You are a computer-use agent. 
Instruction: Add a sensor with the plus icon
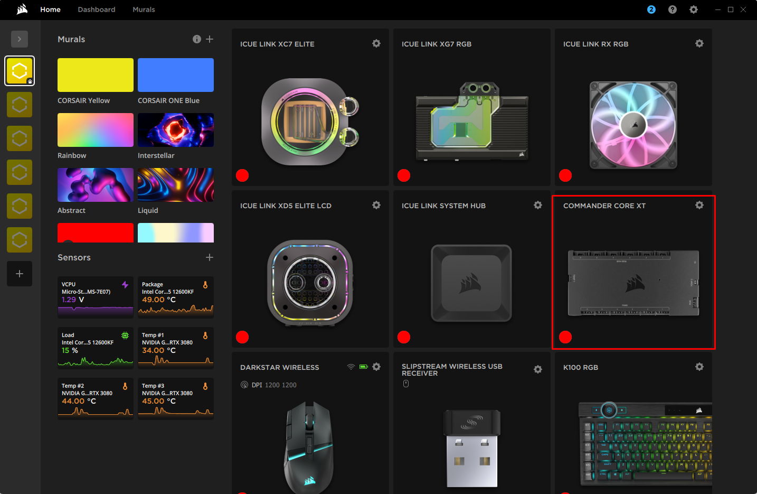tap(210, 257)
